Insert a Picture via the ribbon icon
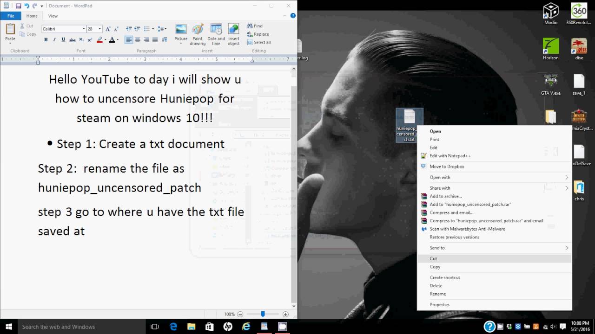The height and width of the screenshot is (334, 595). click(181, 29)
